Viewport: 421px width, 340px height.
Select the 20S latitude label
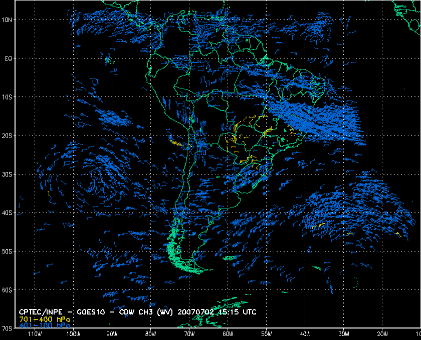(7, 135)
